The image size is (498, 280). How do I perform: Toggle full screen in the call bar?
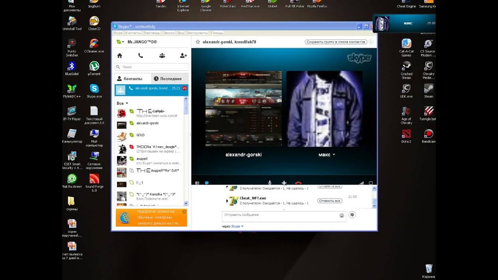(x=371, y=183)
